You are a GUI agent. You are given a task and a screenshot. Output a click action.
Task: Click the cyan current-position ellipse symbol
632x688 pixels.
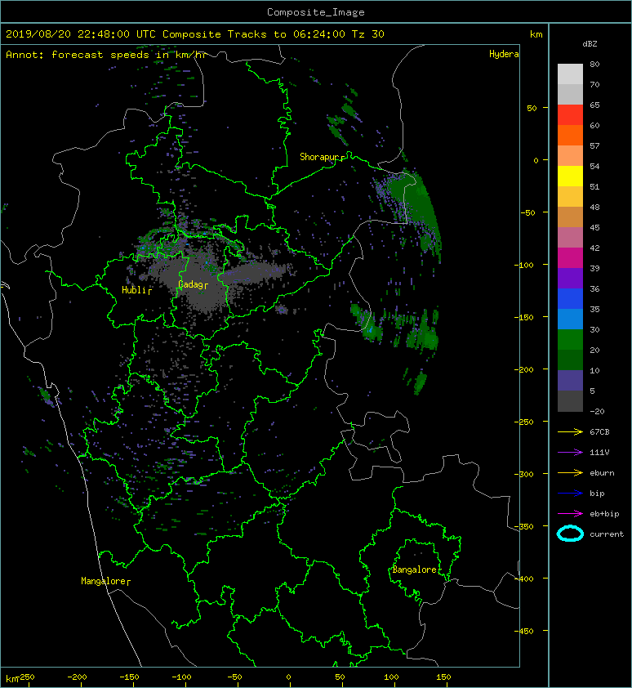[x=570, y=534]
